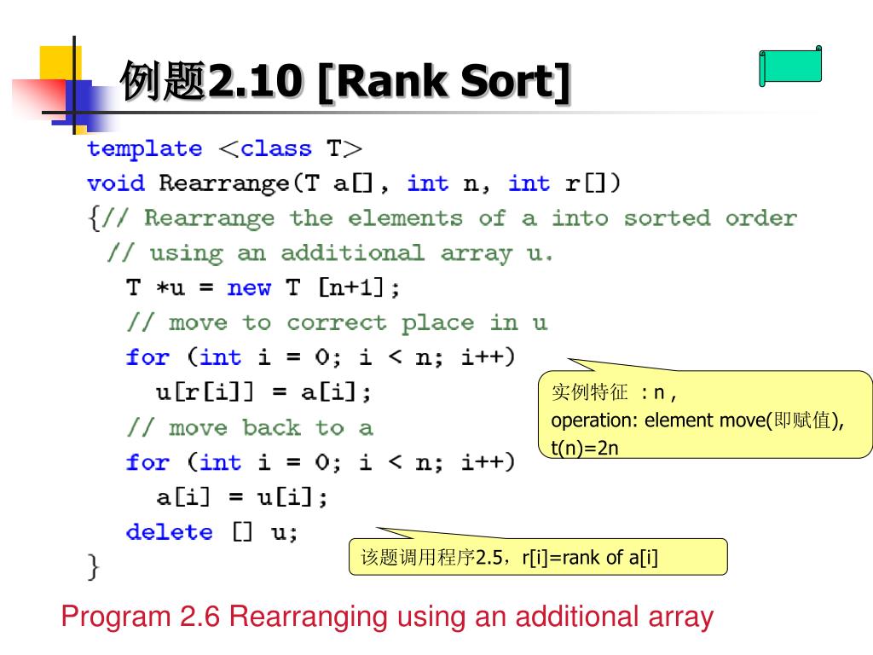Click the line "delete [] u;"
The width and height of the screenshot is (873, 655).
[212, 532]
